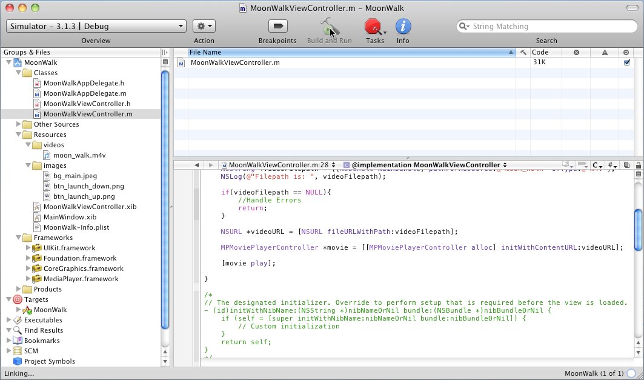Click the Breakpoints toolbar button
The width and height of the screenshot is (644, 380).
tap(277, 26)
